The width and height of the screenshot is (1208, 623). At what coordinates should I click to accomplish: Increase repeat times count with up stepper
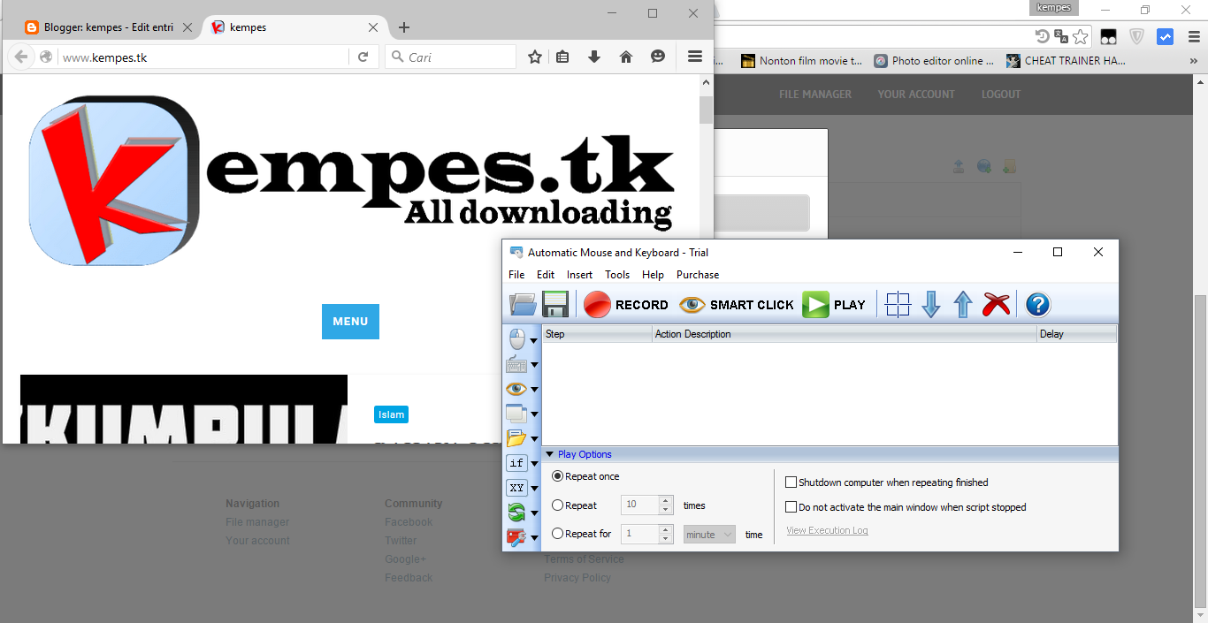click(x=666, y=501)
